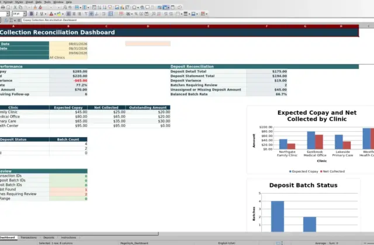Click the Formula equals sign icon
The height and width of the screenshot is (245, 374).
click(19, 20)
